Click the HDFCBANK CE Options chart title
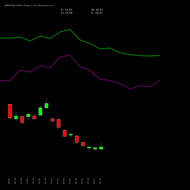Image resolution: width=190 pixels, height=190 pixels. point(29,6)
